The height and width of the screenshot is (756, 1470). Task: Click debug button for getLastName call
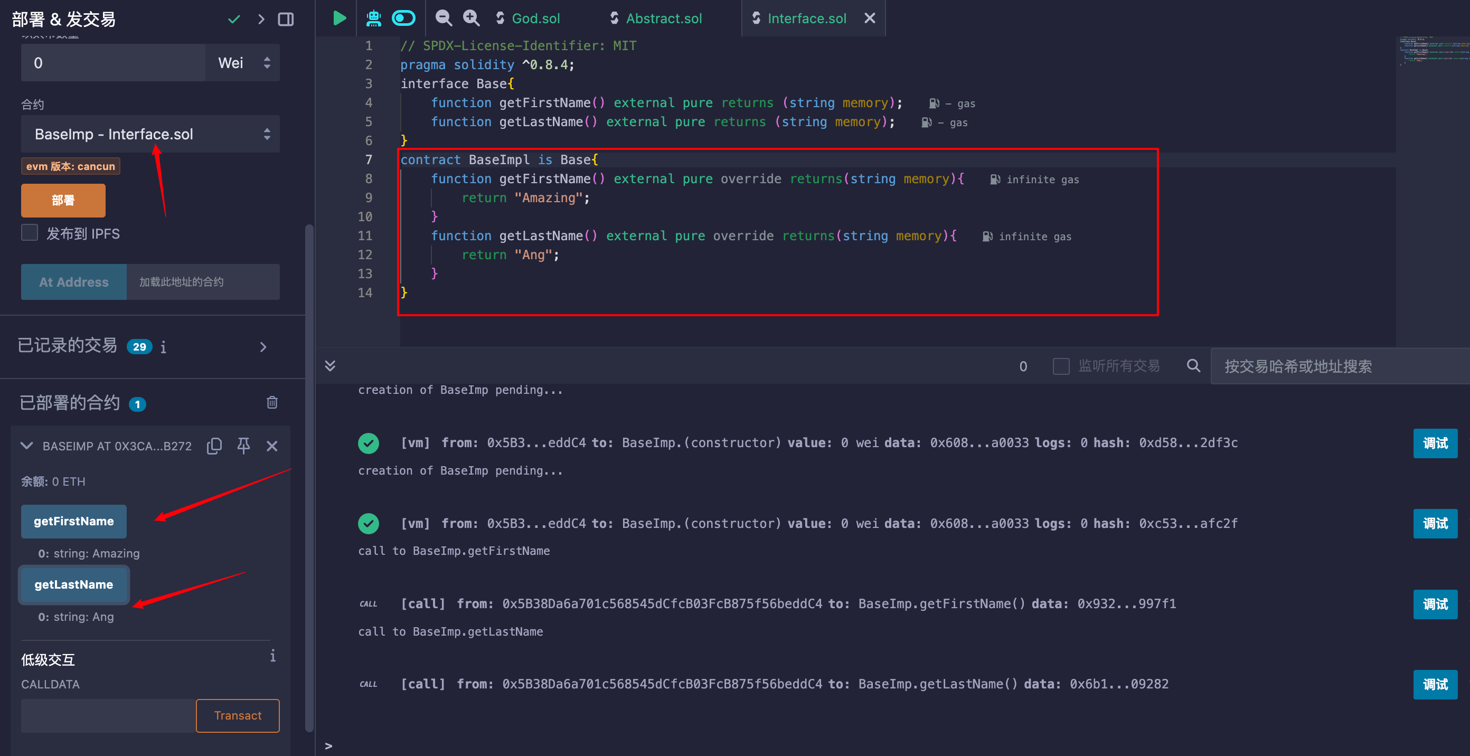(1435, 685)
